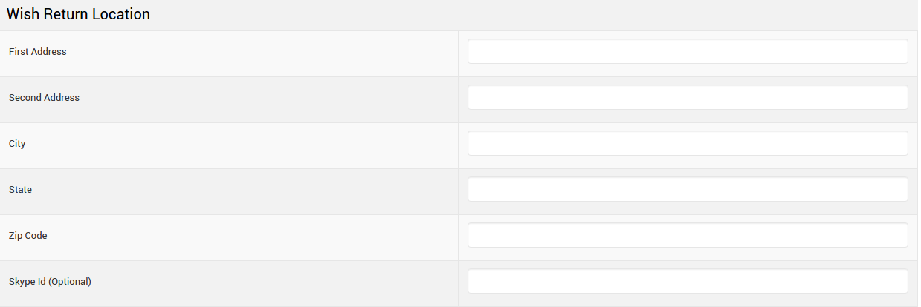Click the word 'Location' in the heading
The width and height of the screenshot is (921, 307).
click(x=121, y=14)
